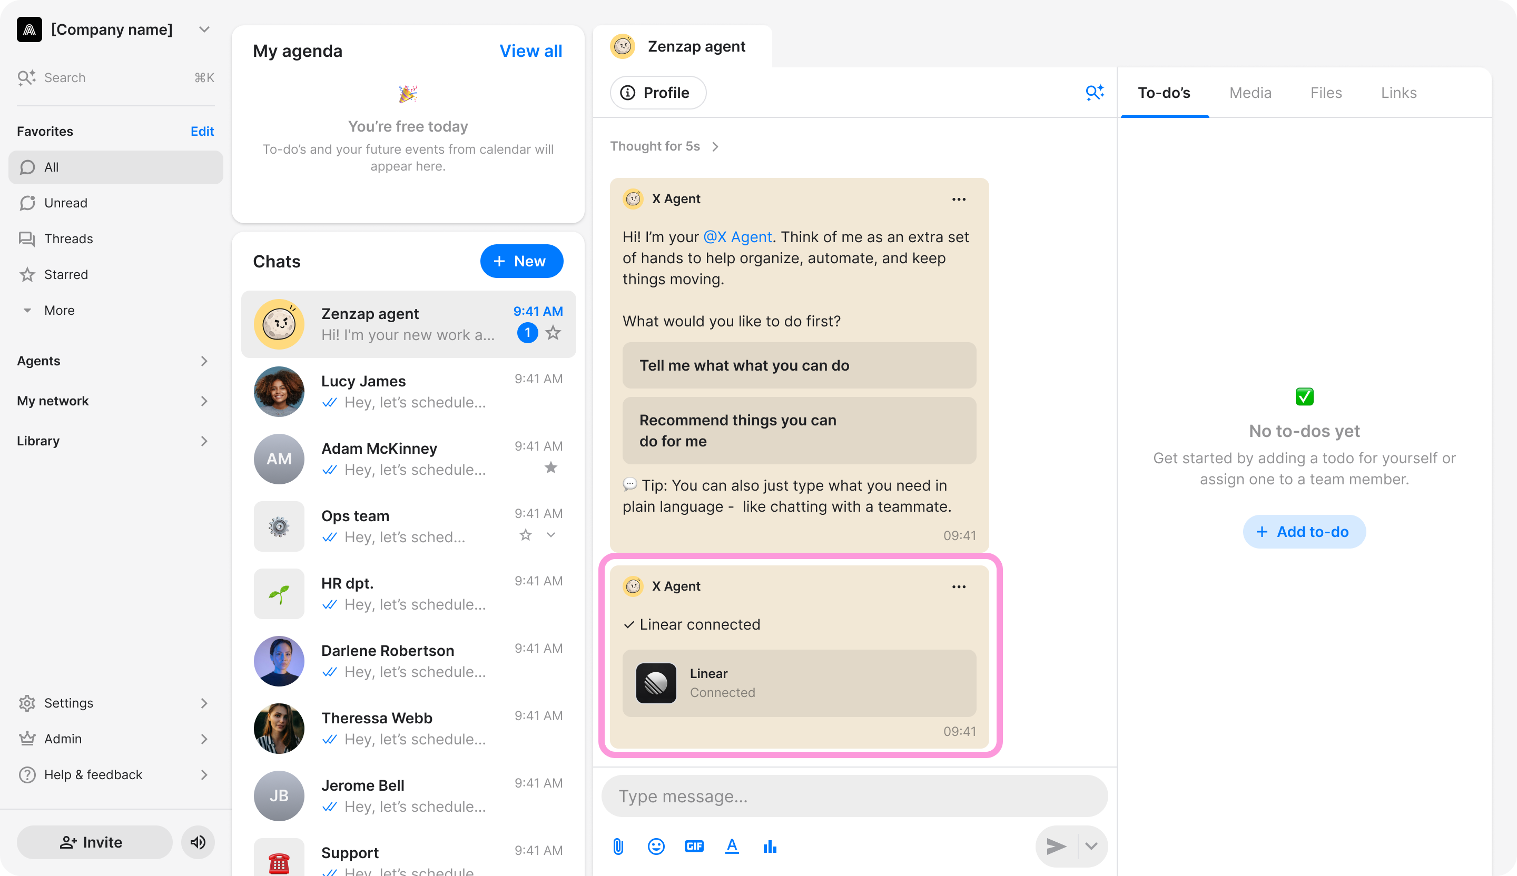Unstar the Adam McKinney chat
Image resolution: width=1517 pixels, height=876 pixels.
(551, 467)
